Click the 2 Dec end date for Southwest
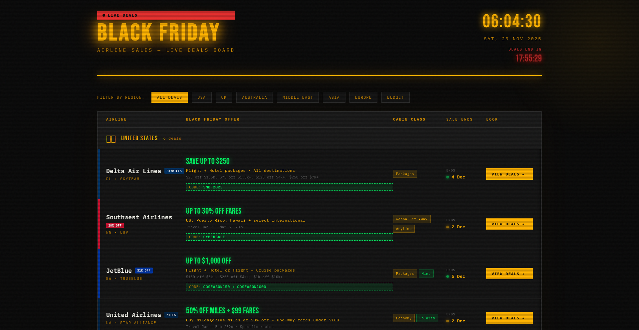The height and width of the screenshot is (330, 639). click(x=458, y=227)
